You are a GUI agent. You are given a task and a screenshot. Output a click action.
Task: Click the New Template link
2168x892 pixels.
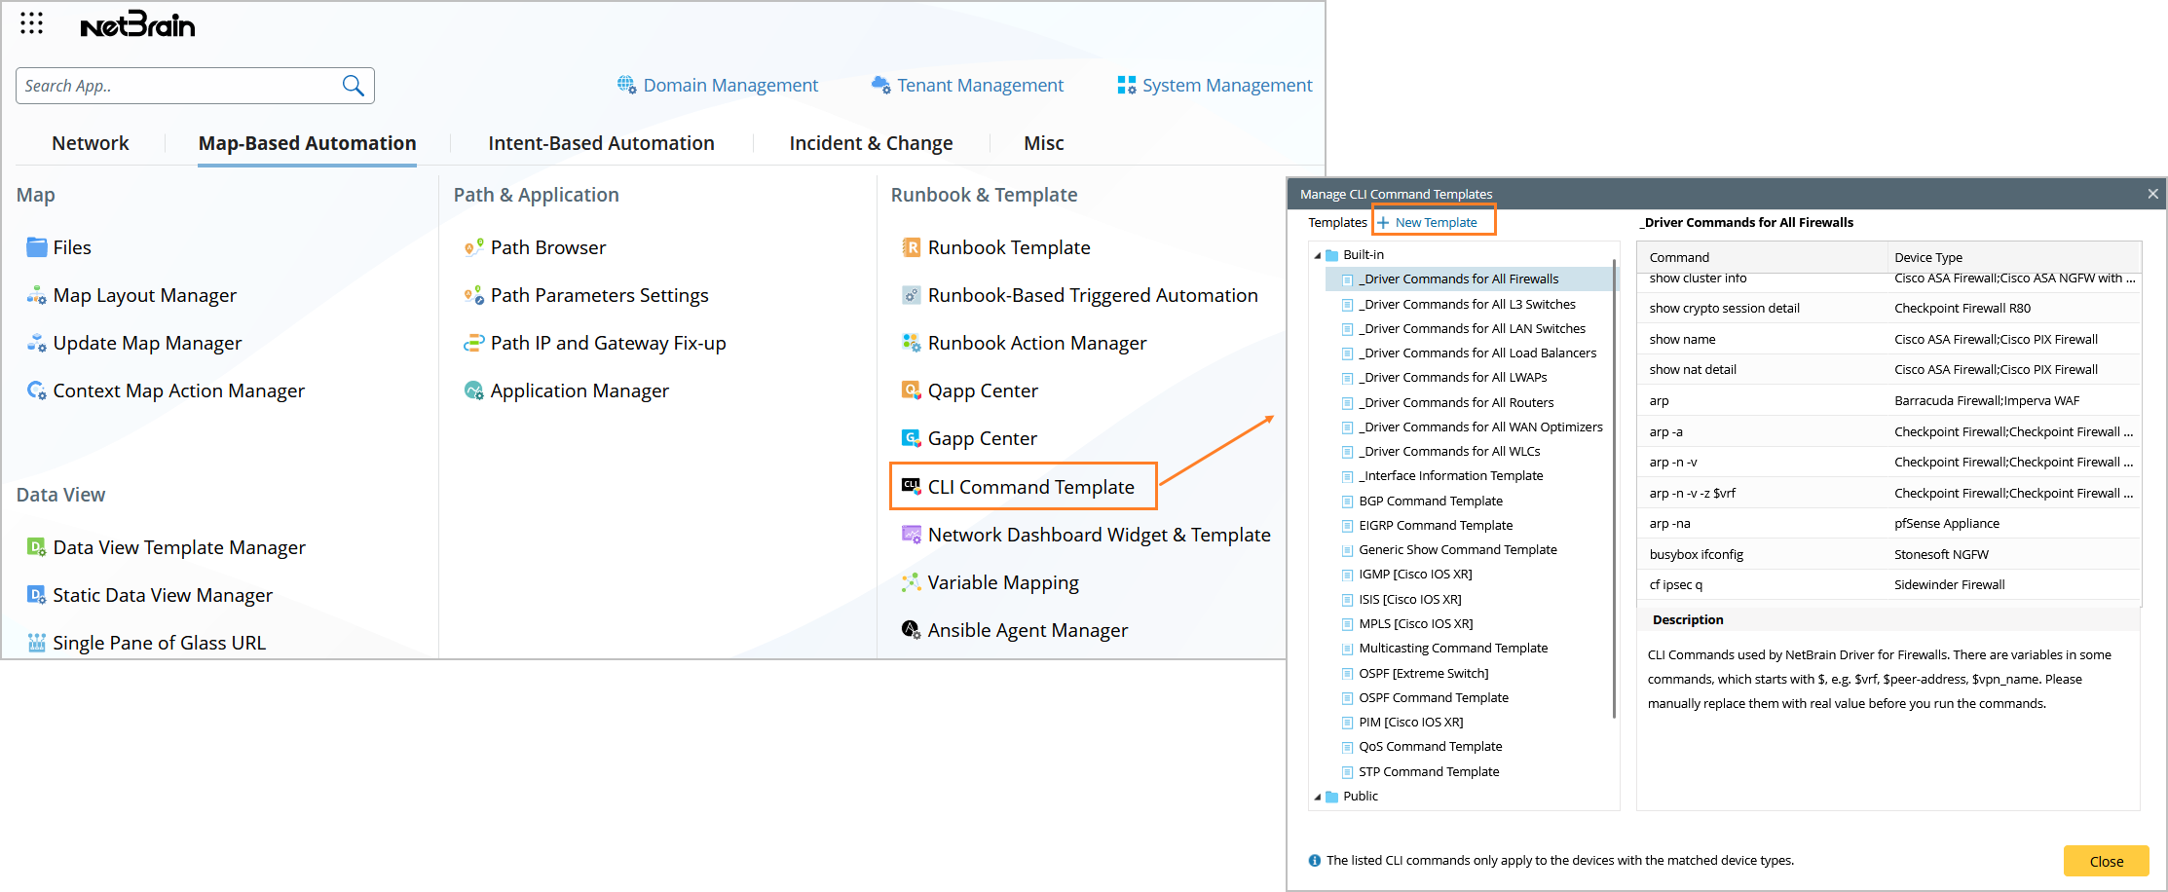[x=1435, y=222]
